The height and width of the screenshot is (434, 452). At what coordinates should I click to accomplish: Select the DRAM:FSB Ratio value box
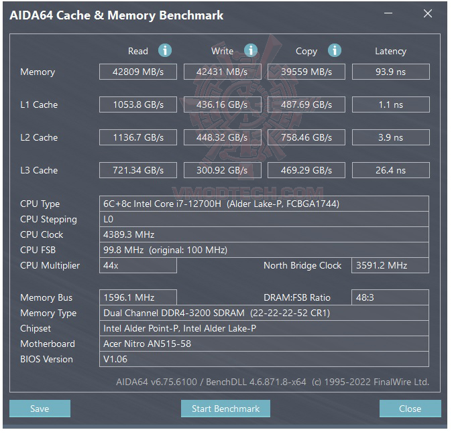[390, 297]
